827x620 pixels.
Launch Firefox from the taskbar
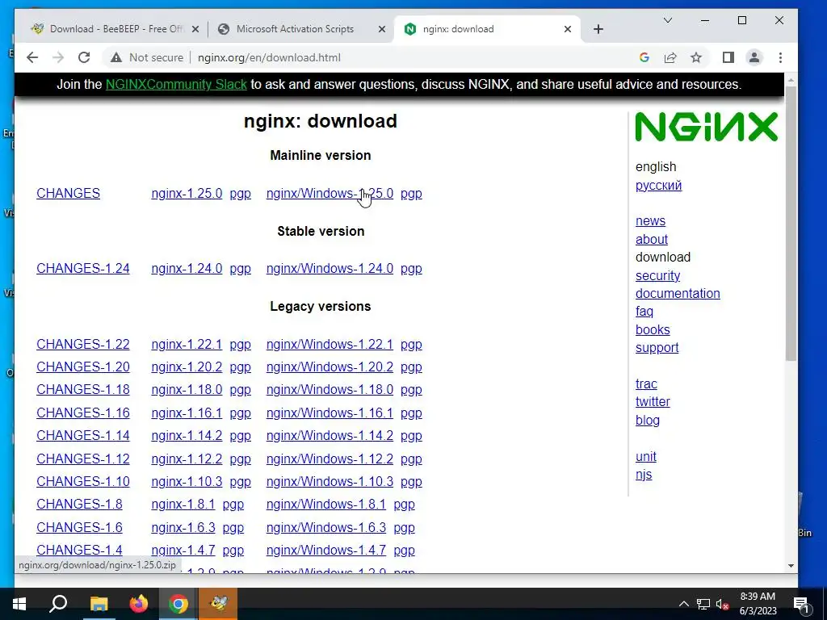tap(139, 604)
